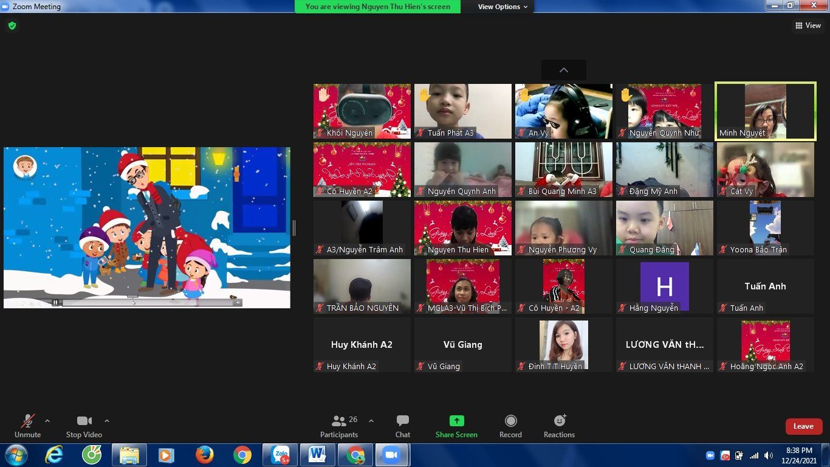
Task: Select the Minh Nguyệt video thumbnail
Action: [765, 111]
